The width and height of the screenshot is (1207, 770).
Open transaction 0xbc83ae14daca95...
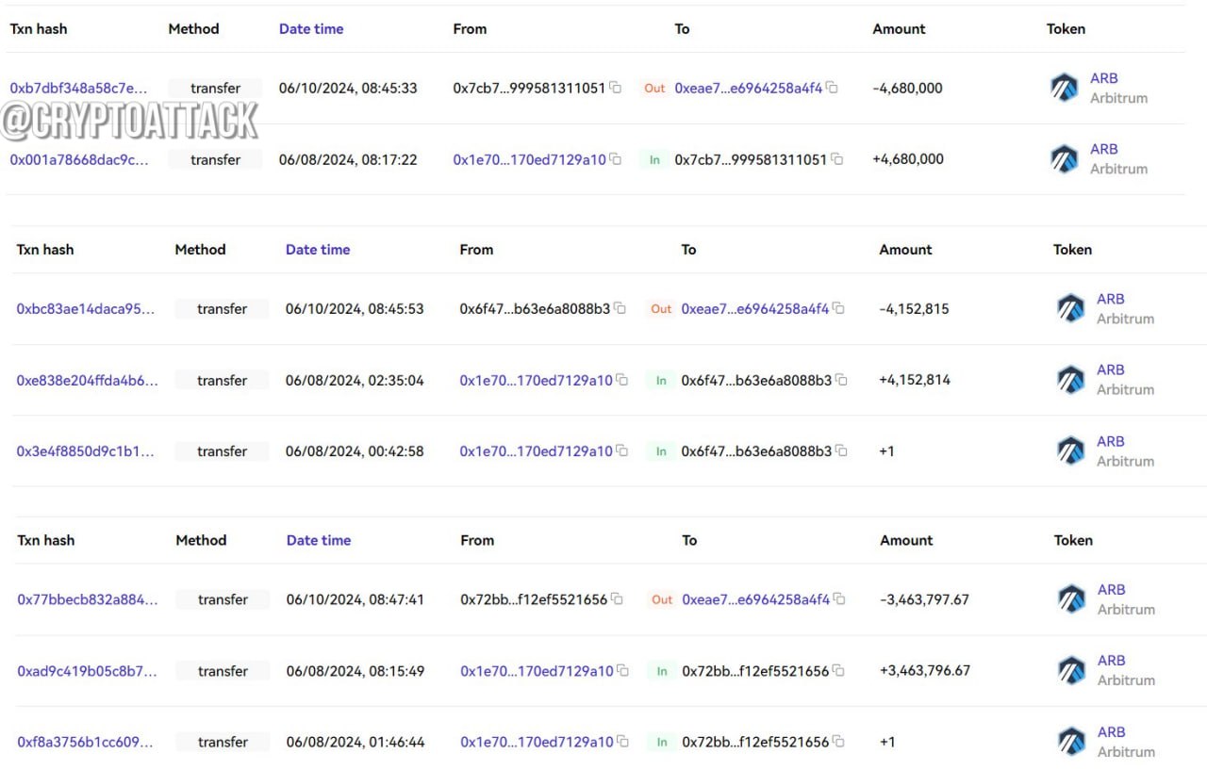coord(86,308)
